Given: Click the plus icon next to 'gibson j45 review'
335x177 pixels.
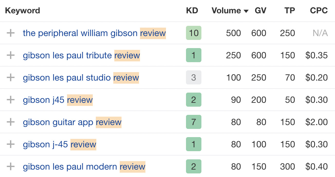Looking at the screenshot, I should pyautogui.click(x=10, y=100).
